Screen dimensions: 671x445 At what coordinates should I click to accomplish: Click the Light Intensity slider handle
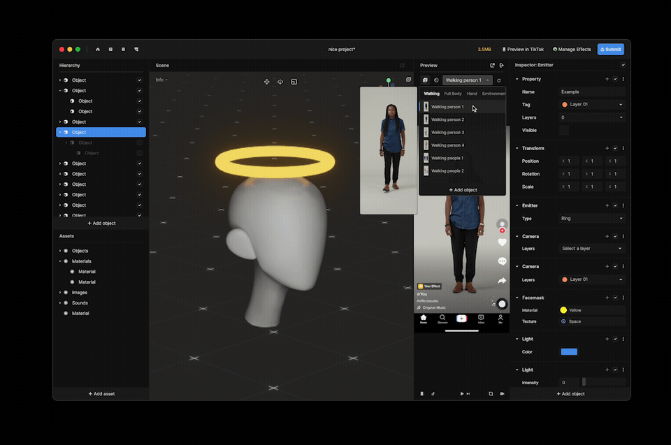point(584,381)
